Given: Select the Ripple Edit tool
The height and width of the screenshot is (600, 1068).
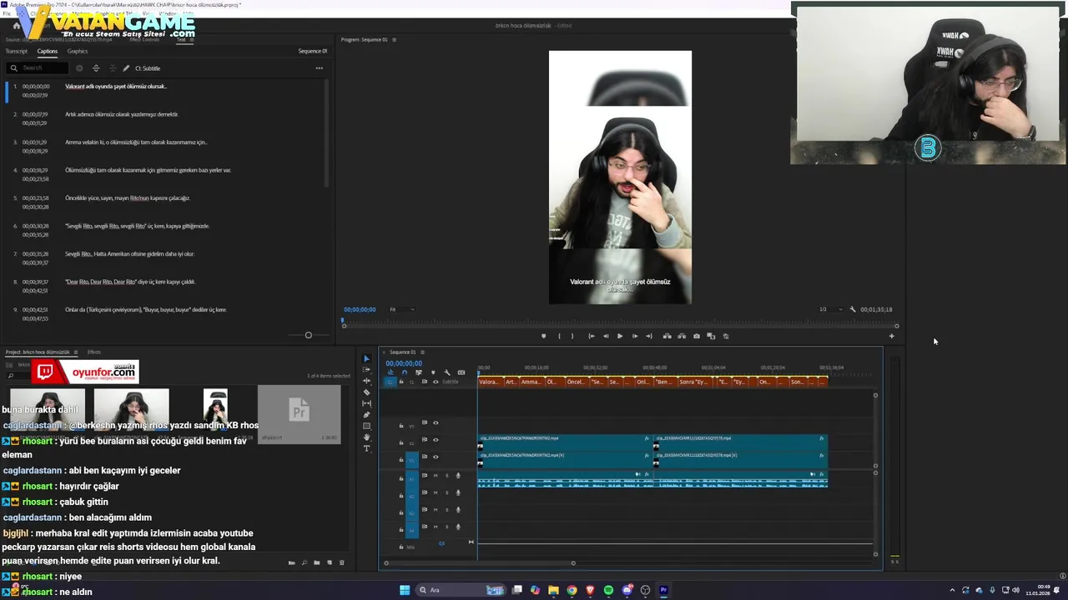Looking at the screenshot, I should pos(366,381).
